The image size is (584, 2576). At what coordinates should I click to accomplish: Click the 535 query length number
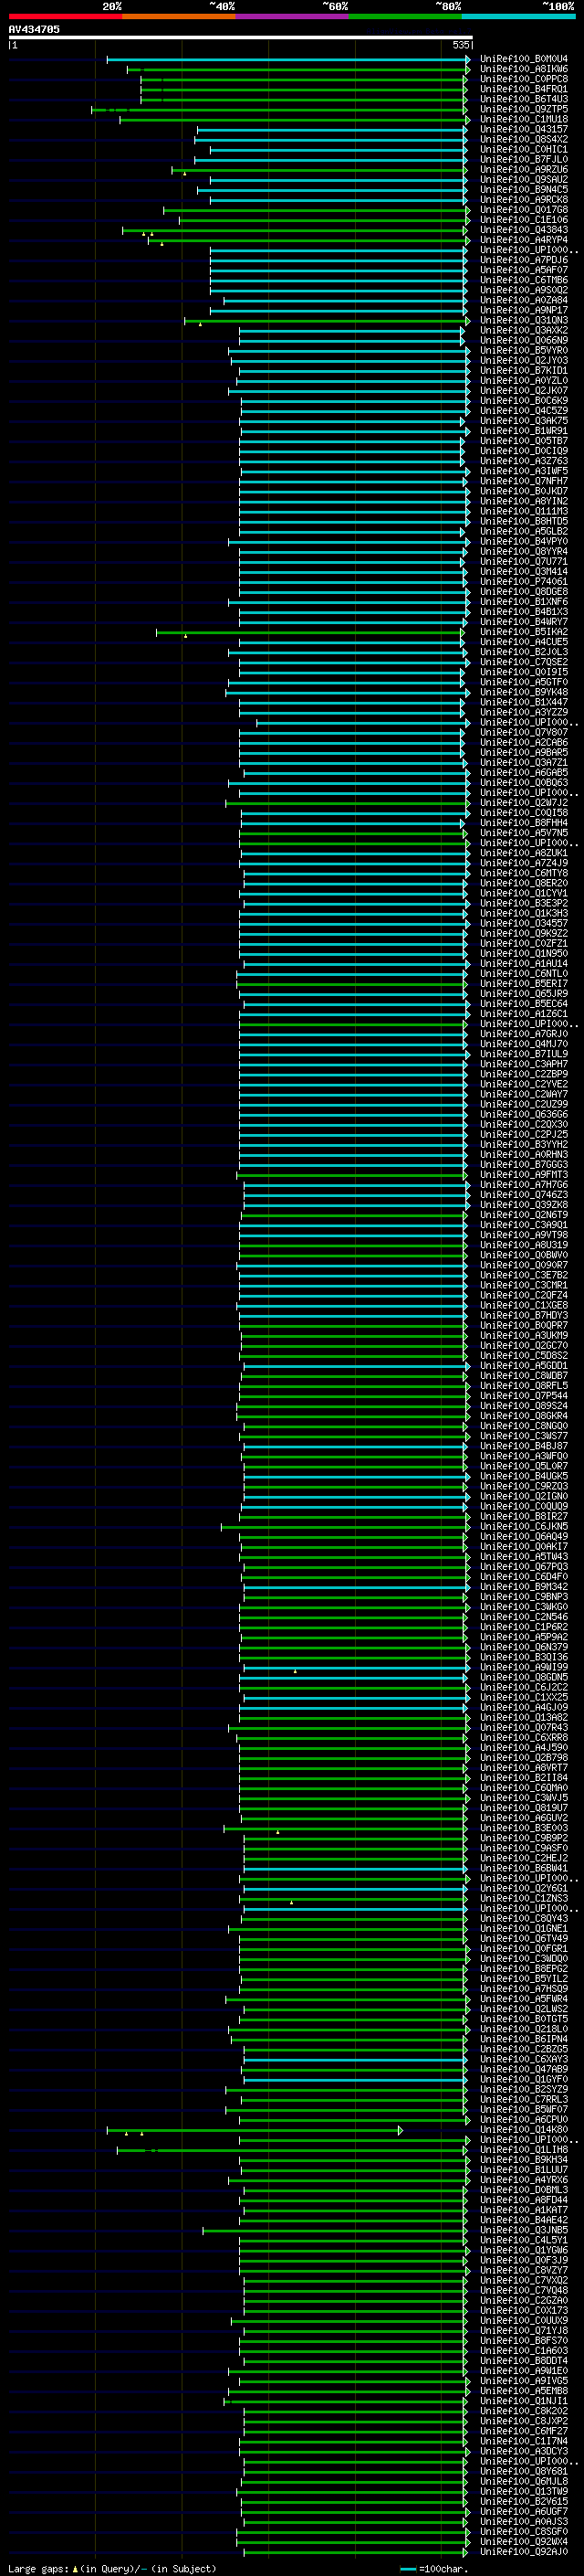460,45
